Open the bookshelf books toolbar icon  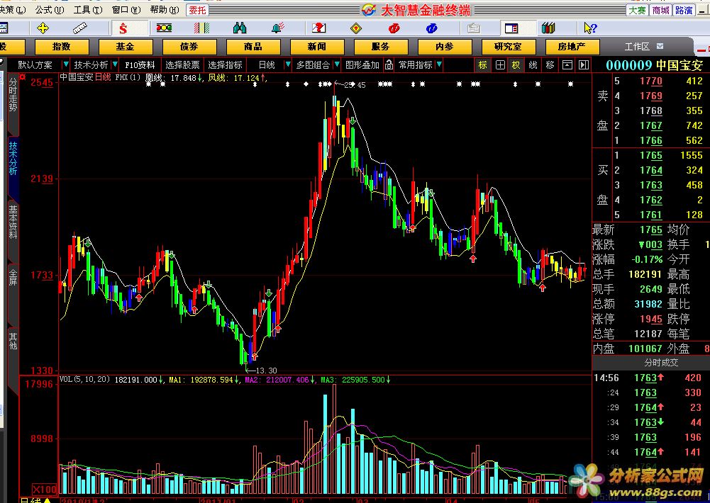(548, 28)
